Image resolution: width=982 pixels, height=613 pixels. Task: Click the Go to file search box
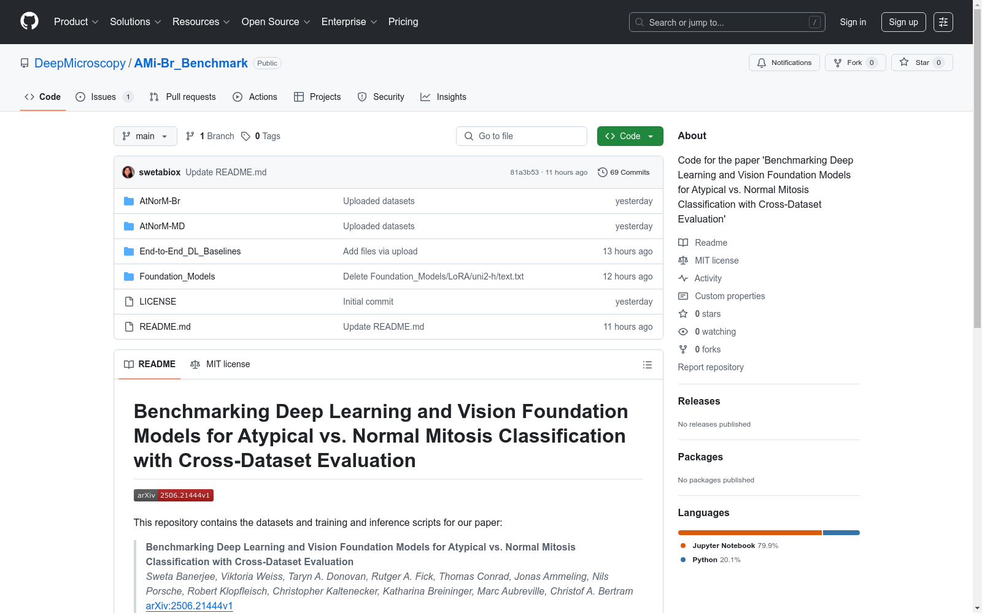pos(522,136)
